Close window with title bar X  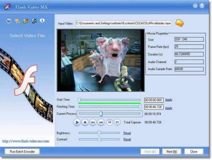202,6
